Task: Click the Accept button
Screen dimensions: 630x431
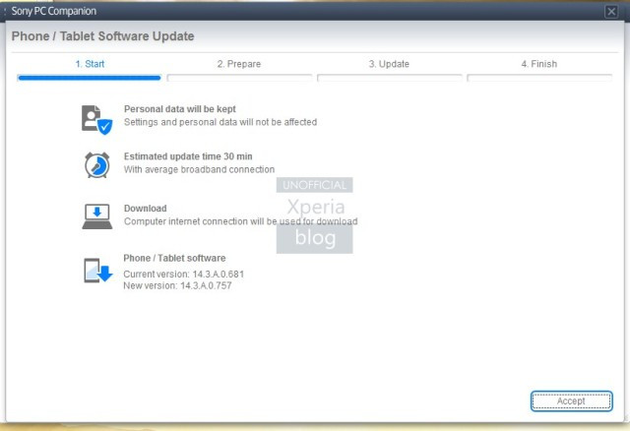Action: (x=571, y=400)
